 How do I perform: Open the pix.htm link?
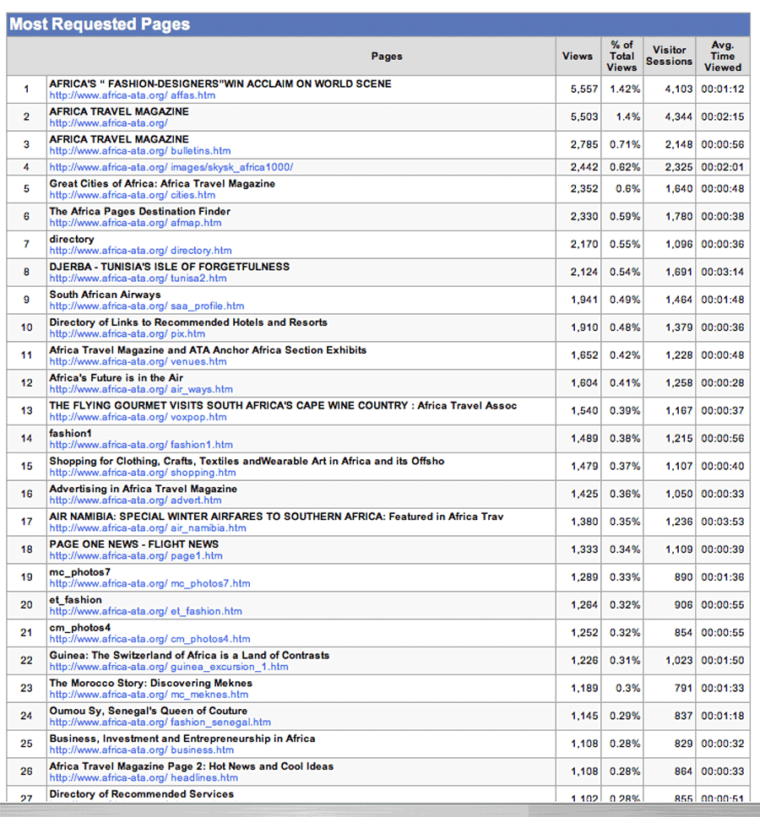point(128,333)
